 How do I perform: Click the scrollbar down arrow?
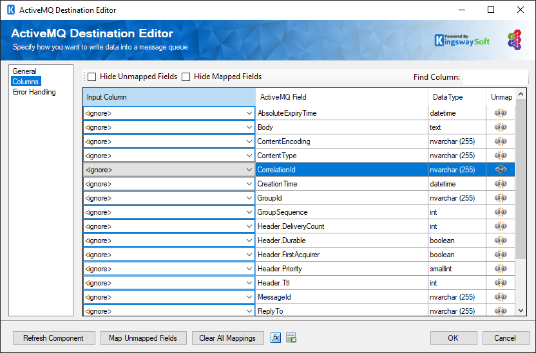click(521, 311)
